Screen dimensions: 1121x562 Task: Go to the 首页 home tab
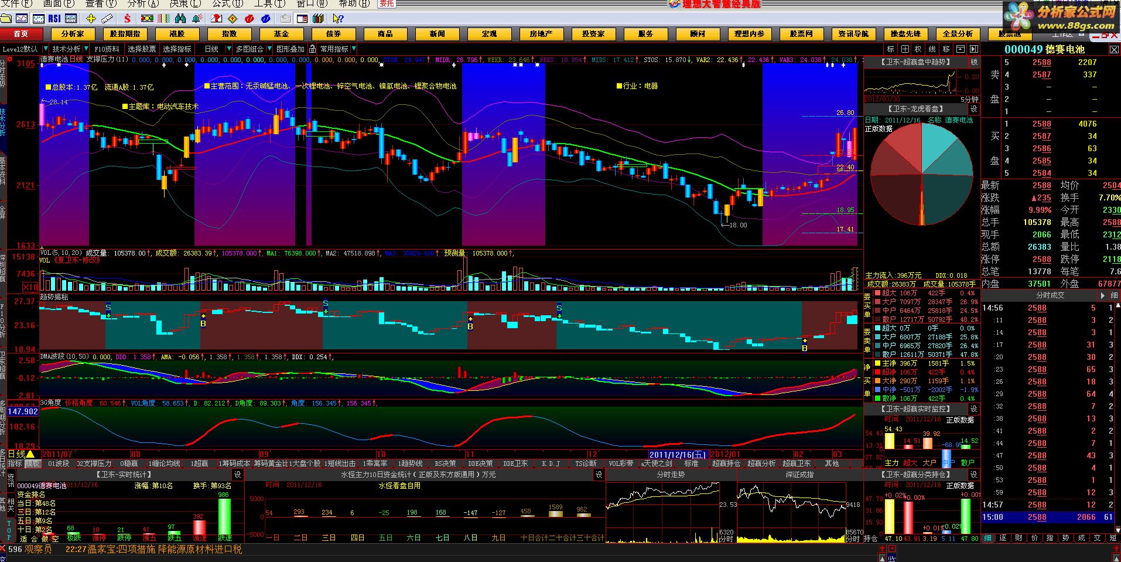pyautogui.click(x=21, y=34)
